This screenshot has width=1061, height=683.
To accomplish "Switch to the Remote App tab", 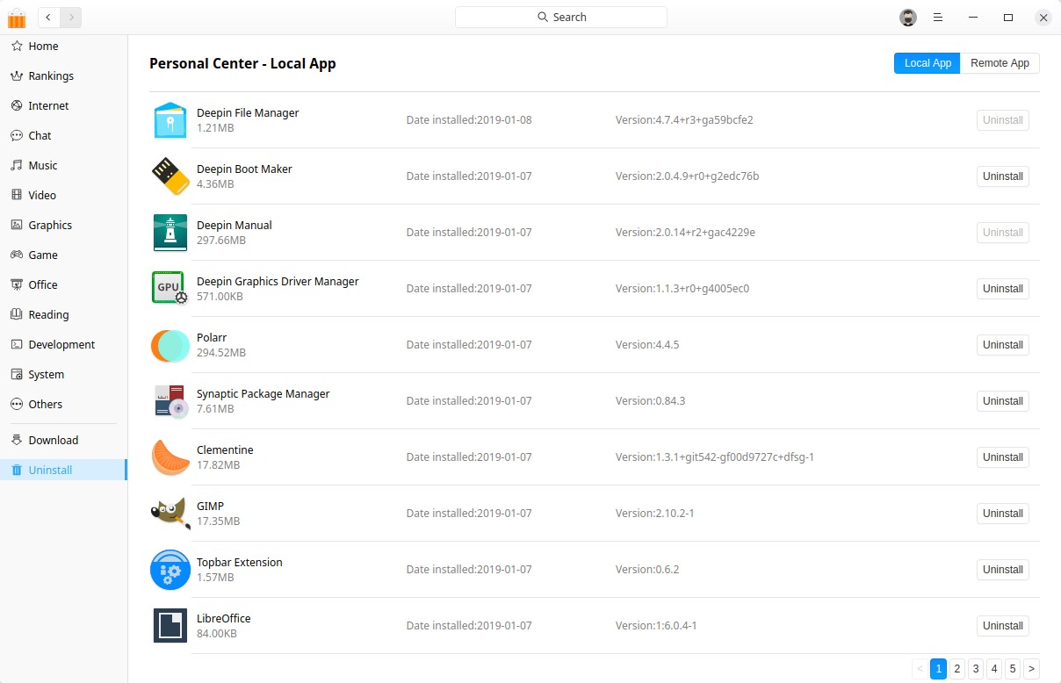I will (1000, 63).
